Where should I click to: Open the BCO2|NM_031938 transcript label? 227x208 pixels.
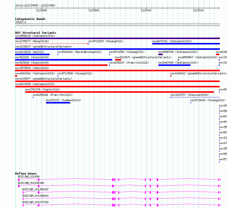29,177
